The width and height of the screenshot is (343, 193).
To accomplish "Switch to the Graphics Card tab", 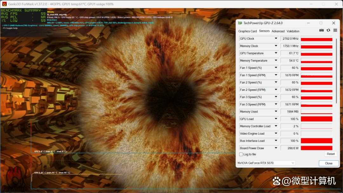I will (247, 31).
